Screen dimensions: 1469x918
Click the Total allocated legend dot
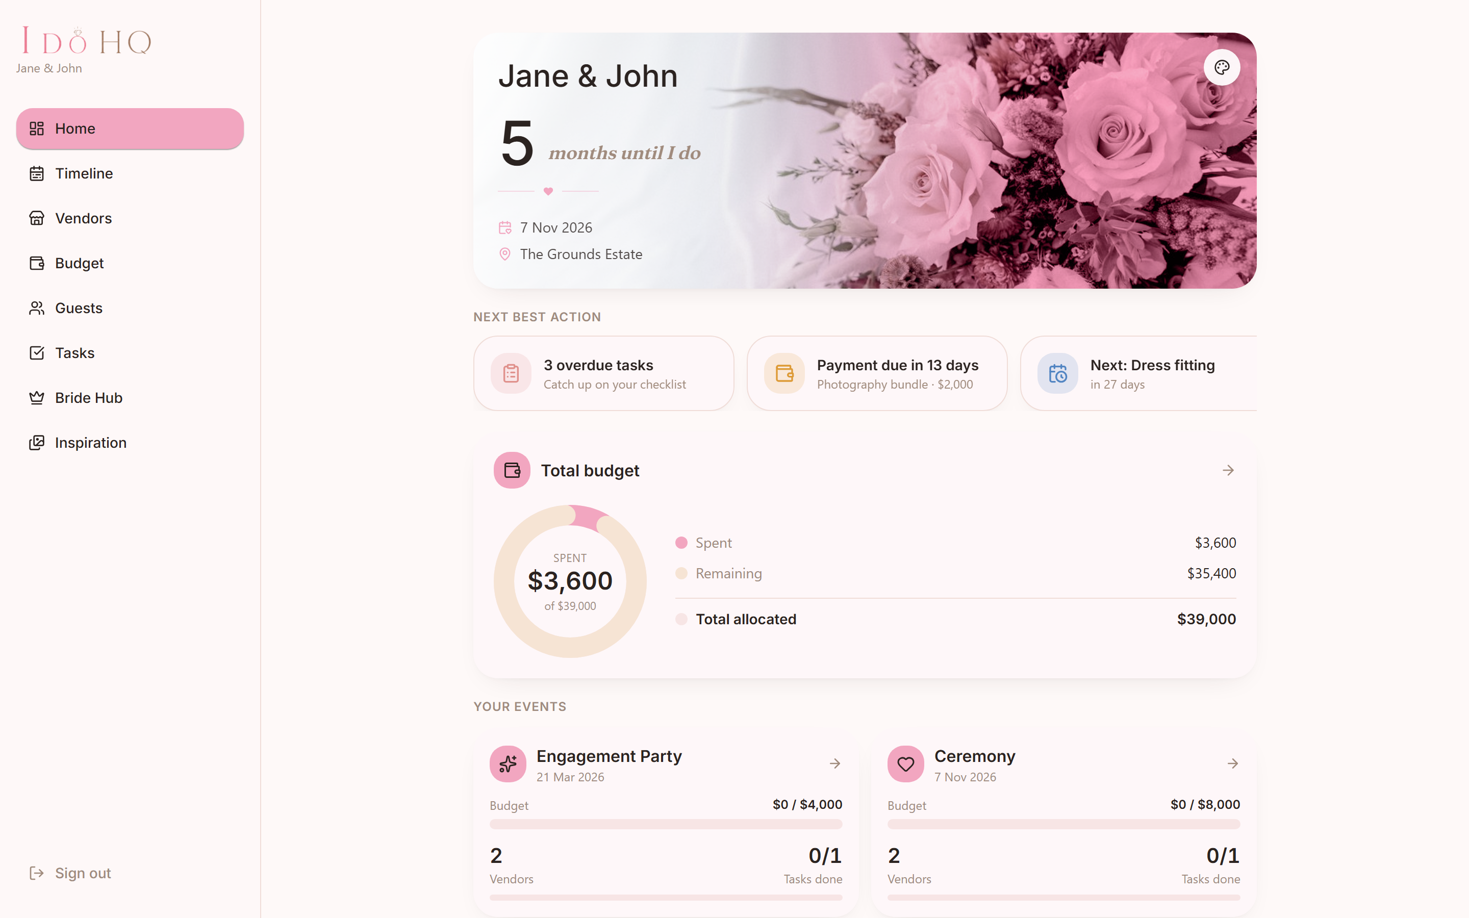click(x=681, y=619)
